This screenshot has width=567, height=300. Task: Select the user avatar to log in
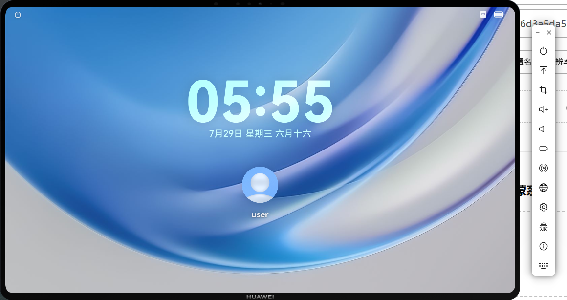click(x=260, y=185)
